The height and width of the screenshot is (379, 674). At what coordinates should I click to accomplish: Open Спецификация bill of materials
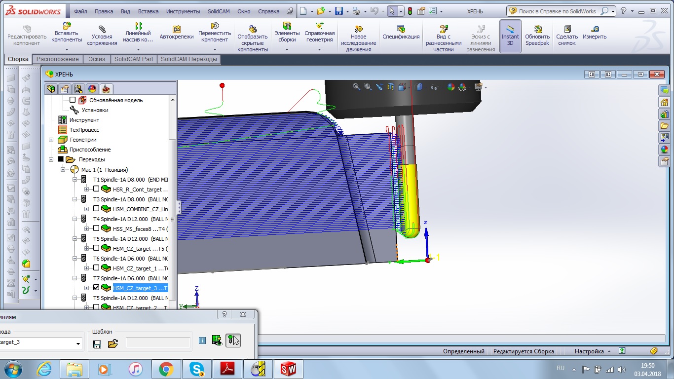(x=401, y=33)
